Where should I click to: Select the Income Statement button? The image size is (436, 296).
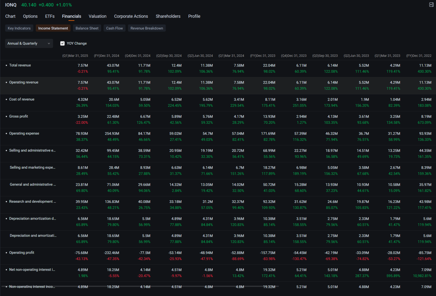(x=53, y=28)
